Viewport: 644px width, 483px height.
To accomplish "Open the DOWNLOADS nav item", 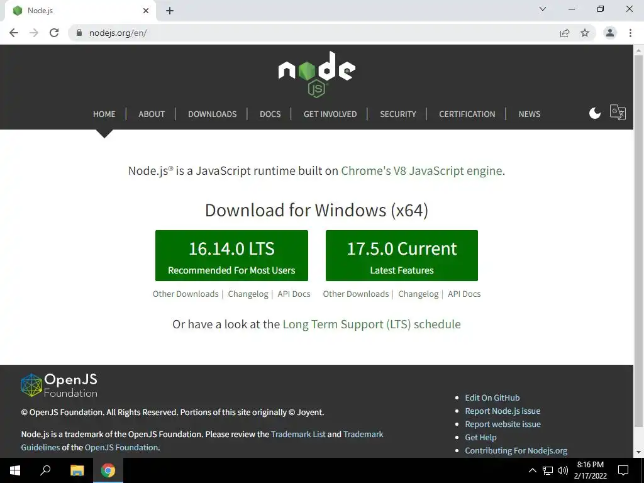I will (213, 114).
